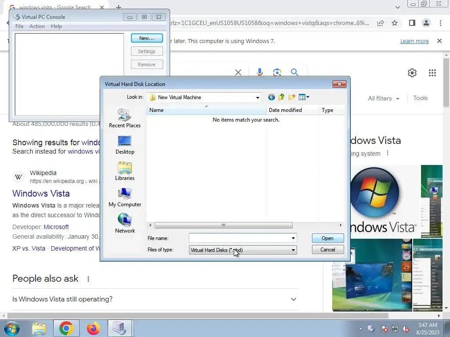450x337 pixels.
Task: Jump to Desktop in places sidebar
Action: click(x=125, y=145)
